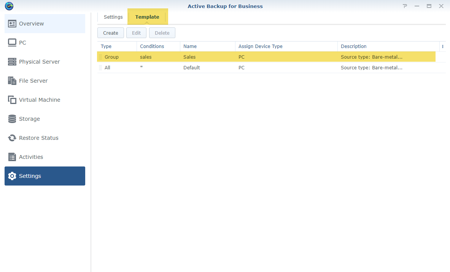Click the PC monitor icon in sidebar

click(x=12, y=43)
